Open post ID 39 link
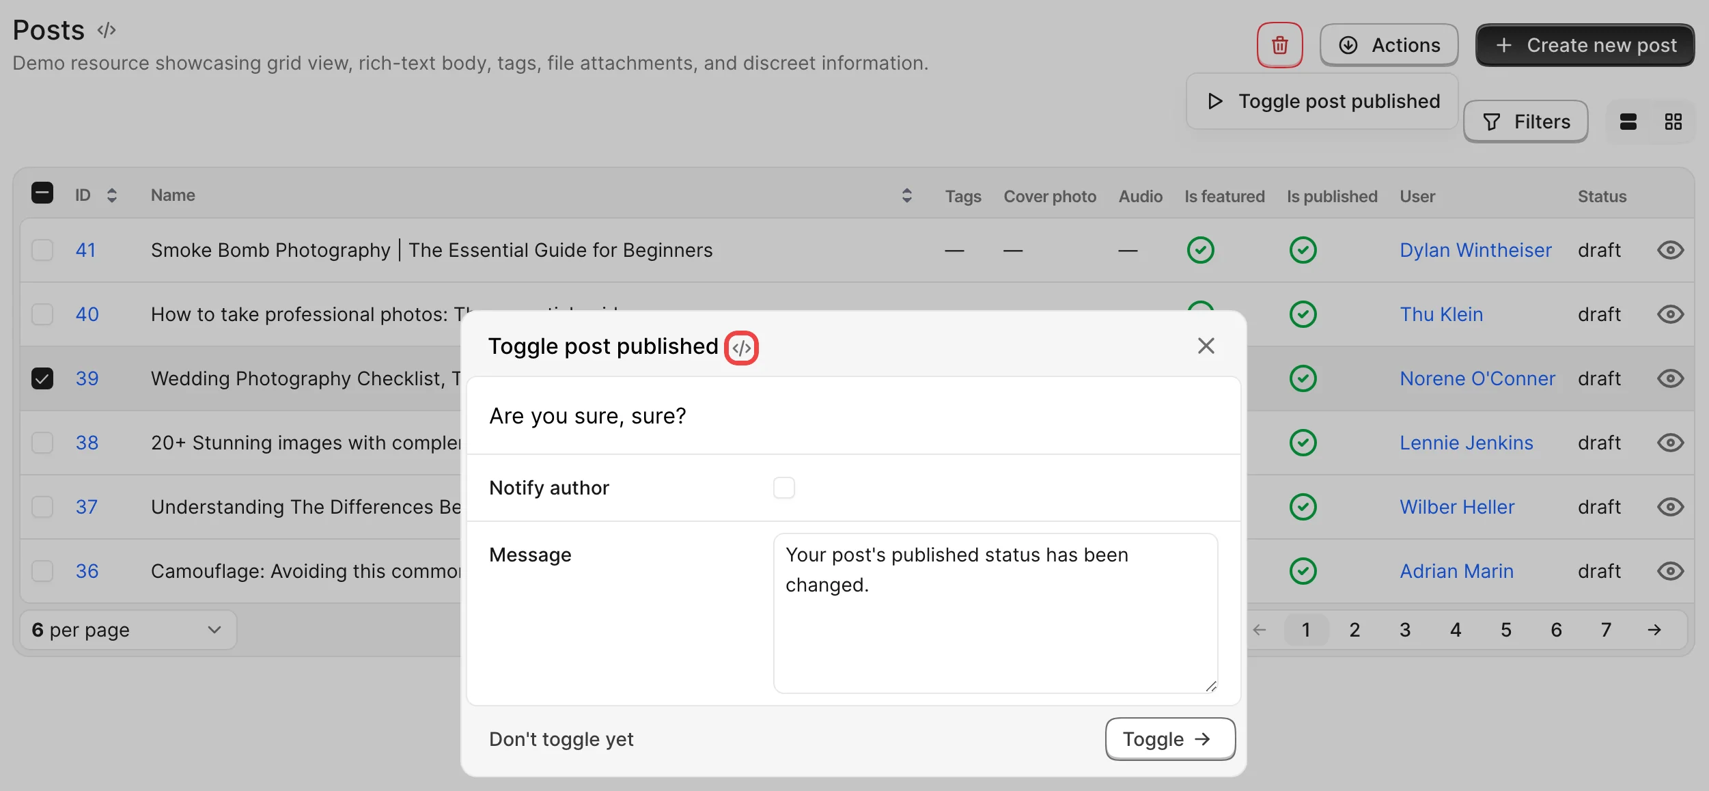1709x791 pixels. click(x=87, y=378)
